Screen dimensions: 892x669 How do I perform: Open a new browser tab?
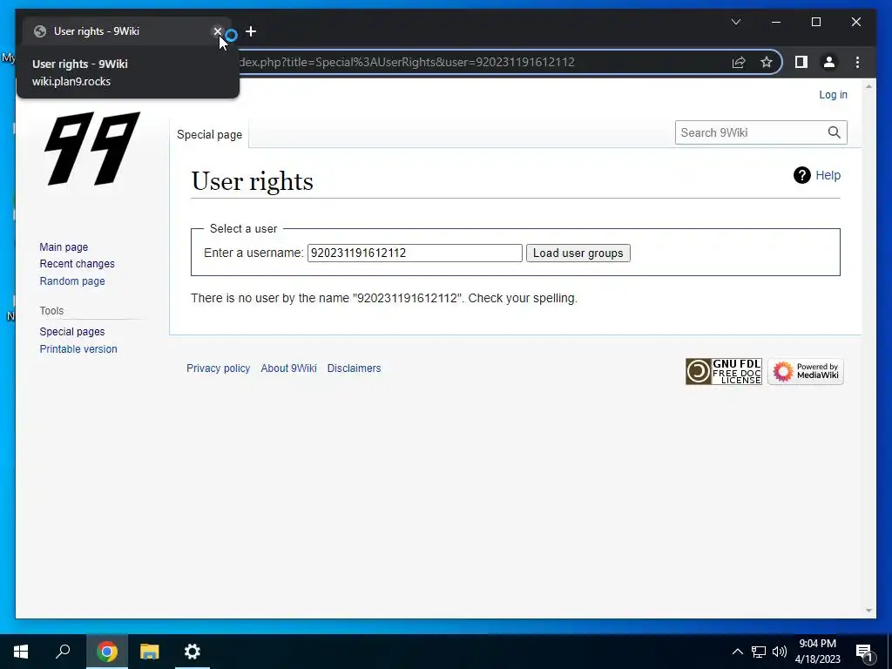pos(251,31)
